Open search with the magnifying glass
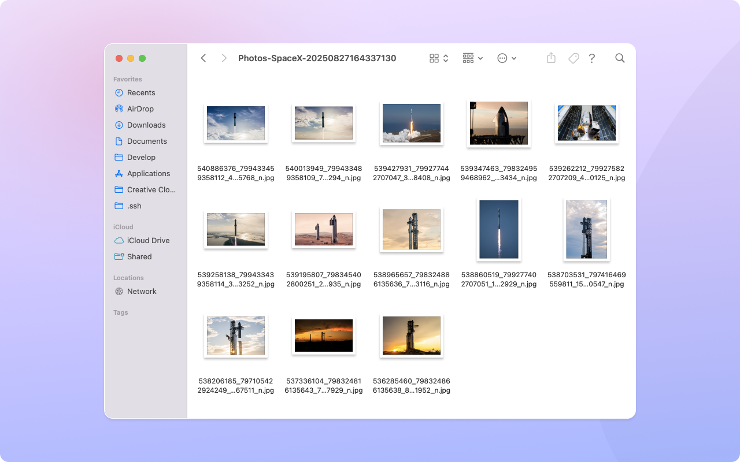The height and width of the screenshot is (462, 740). click(620, 58)
